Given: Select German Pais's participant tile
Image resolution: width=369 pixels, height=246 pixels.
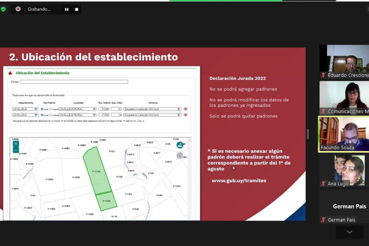Looking at the screenshot, I should tap(344, 206).
